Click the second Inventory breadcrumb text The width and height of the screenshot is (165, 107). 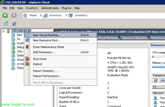click(x=81, y=15)
